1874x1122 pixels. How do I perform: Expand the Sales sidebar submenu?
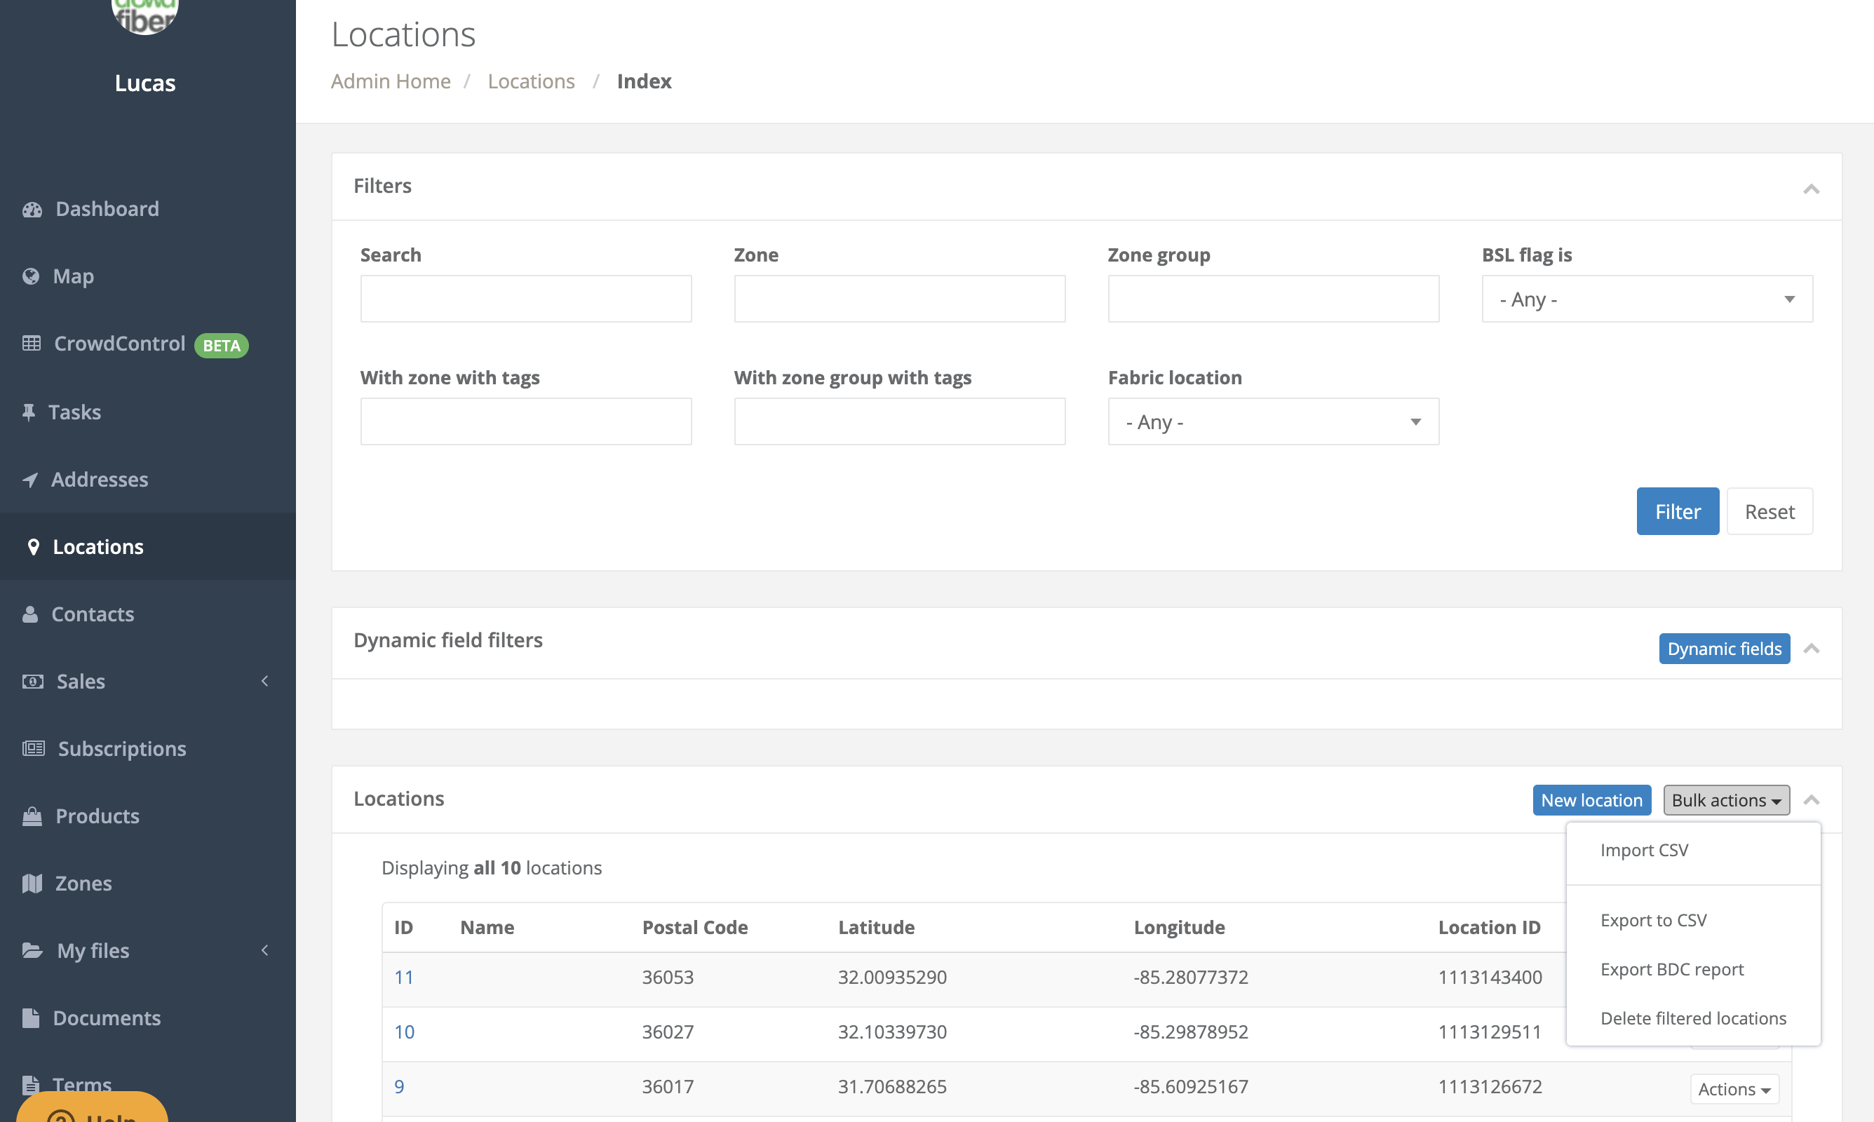(264, 680)
